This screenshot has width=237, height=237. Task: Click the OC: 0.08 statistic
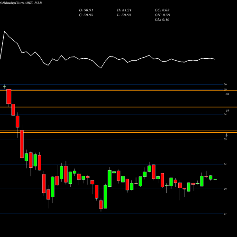(x=162, y=10)
